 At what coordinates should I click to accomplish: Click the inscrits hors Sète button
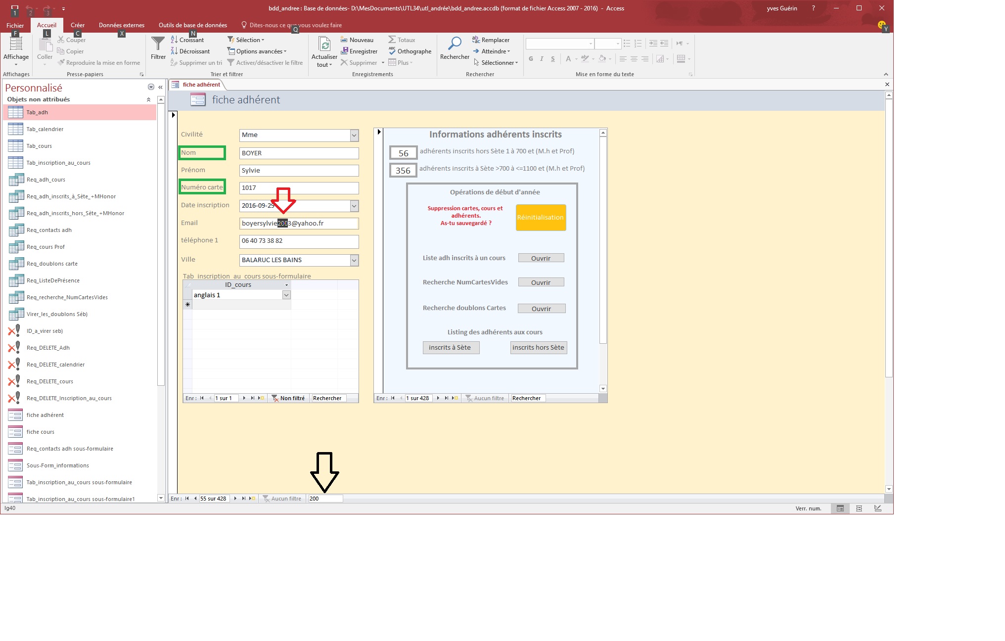pos(539,348)
